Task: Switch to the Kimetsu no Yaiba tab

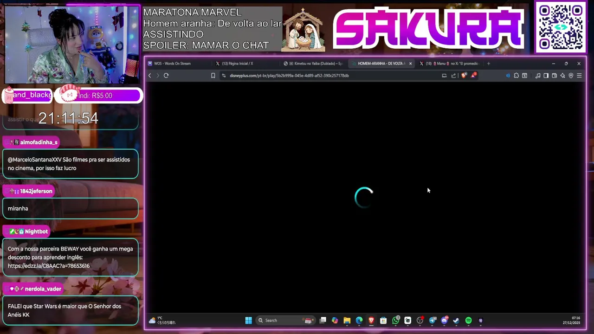Action: [313, 64]
